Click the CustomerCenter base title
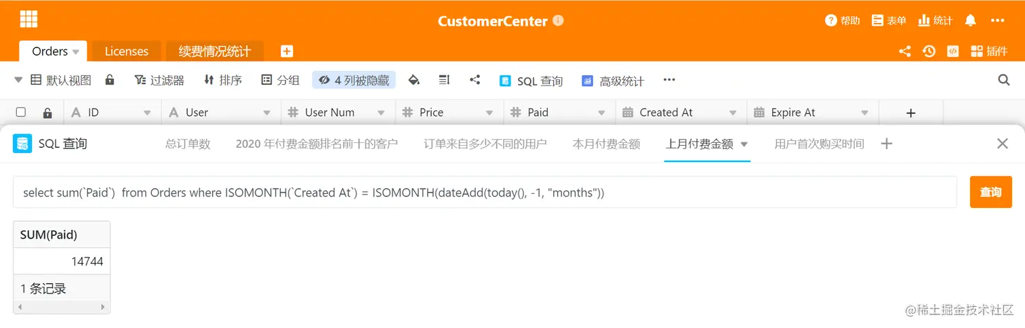Viewport: 1025px width, 328px height. [x=492, y=21]
